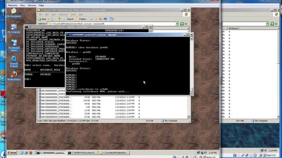Select file ARC0000000051 in Explorer list
This screenshot has height=158, width=282.
click(56, 110)
